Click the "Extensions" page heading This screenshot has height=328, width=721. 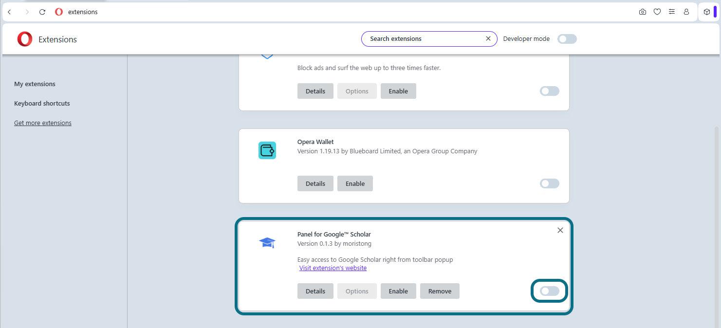pos(57,39)
